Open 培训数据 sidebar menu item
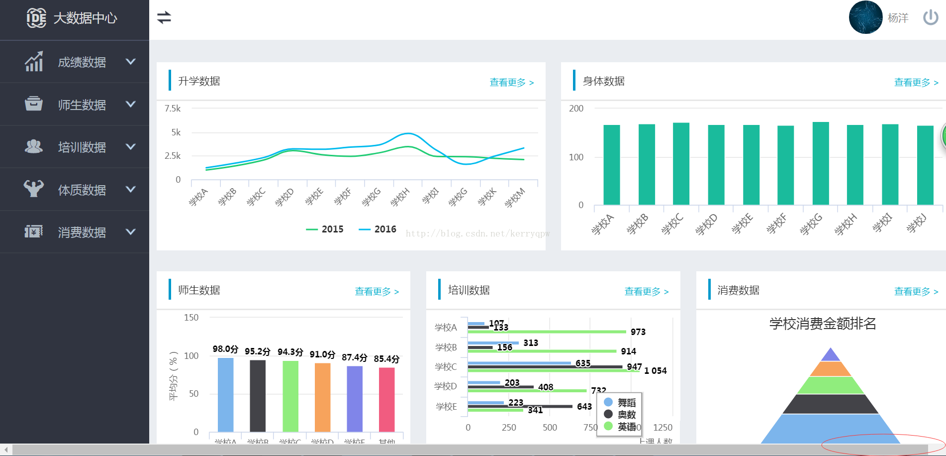 point(75,147)
